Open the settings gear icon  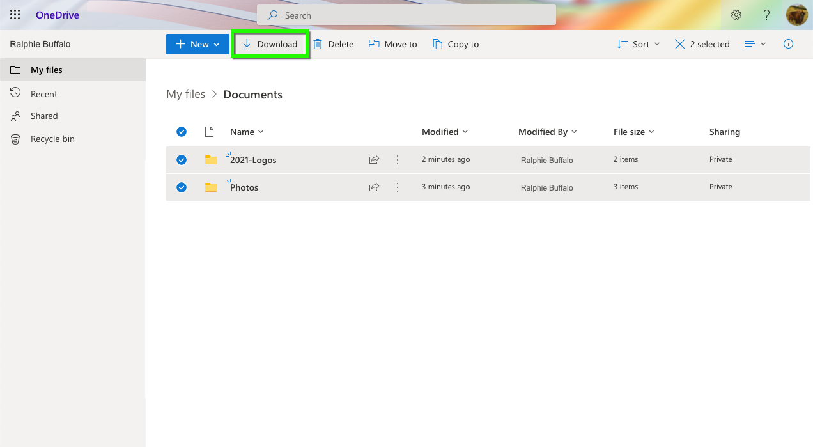point(736,15)
